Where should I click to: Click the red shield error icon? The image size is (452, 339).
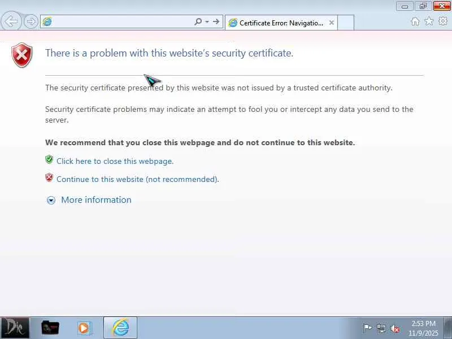tap(22, 55)
